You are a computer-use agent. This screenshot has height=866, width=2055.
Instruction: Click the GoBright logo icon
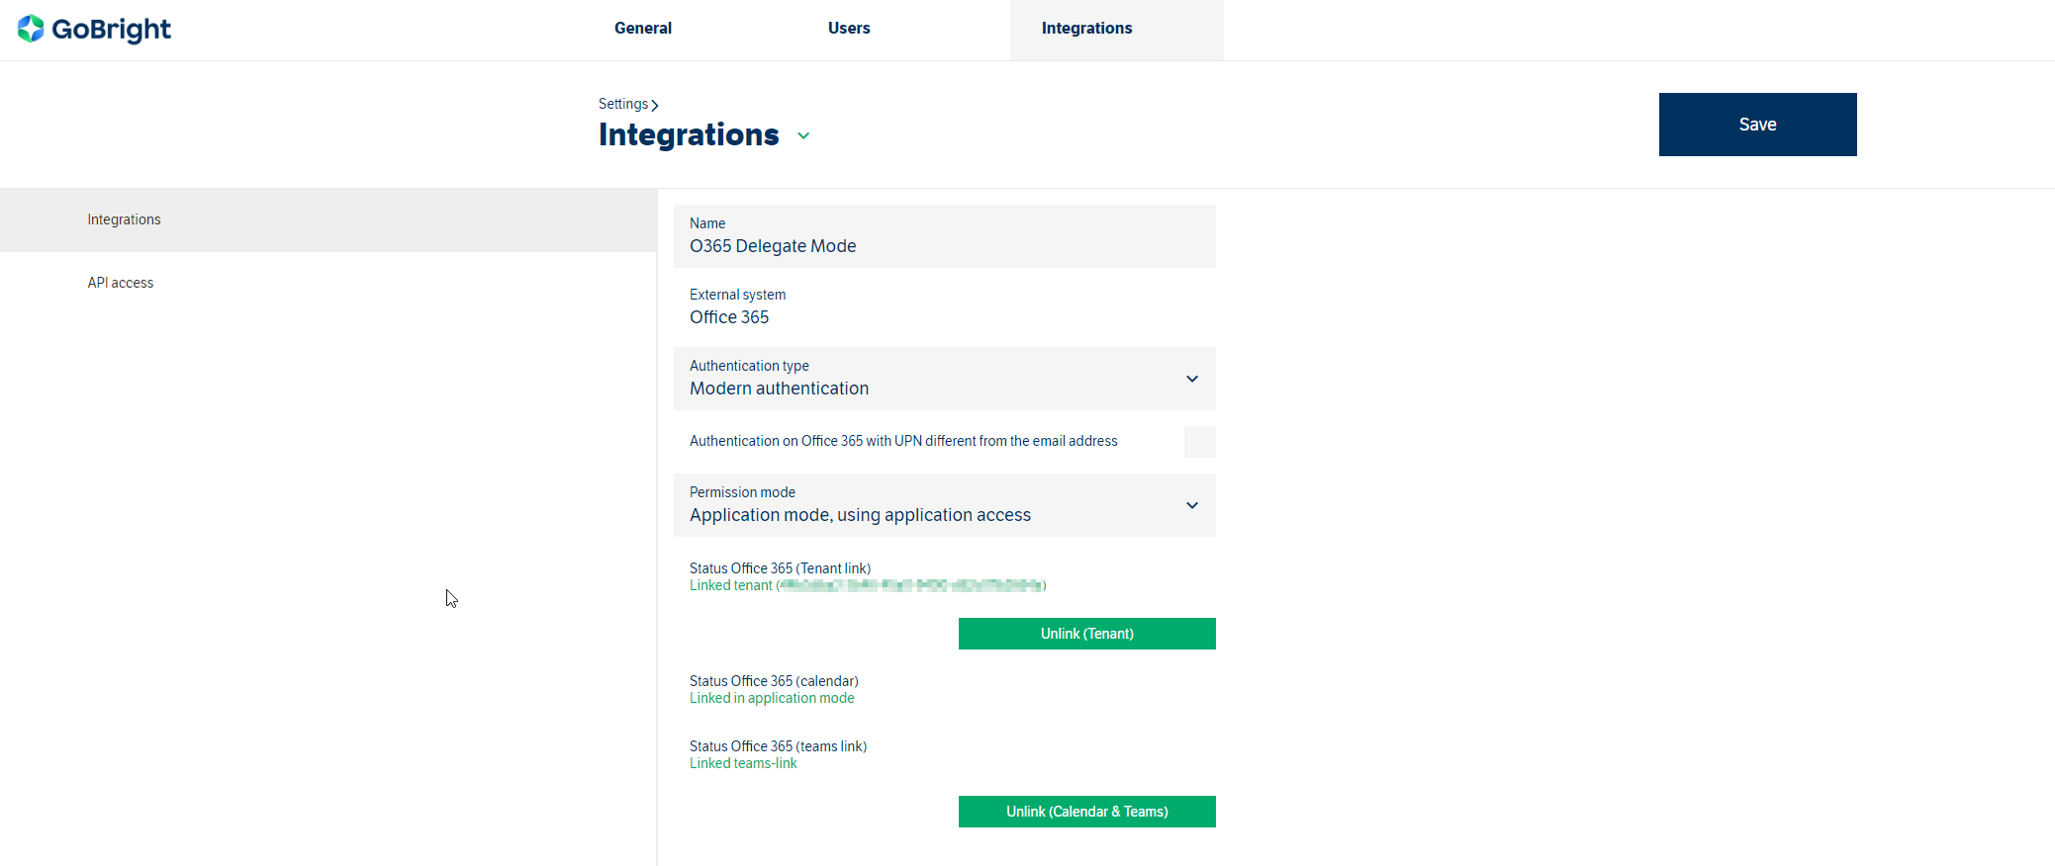pyautogui.click(x=31, y=29)
